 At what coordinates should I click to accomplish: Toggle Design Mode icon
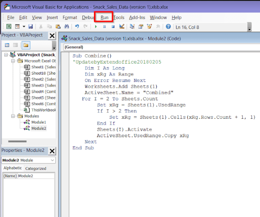(122, 26)
